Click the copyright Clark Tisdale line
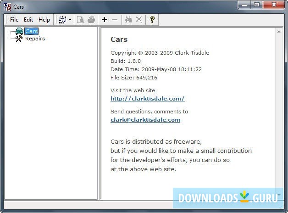This screenshot has height=213, width=288. point(160,53)
